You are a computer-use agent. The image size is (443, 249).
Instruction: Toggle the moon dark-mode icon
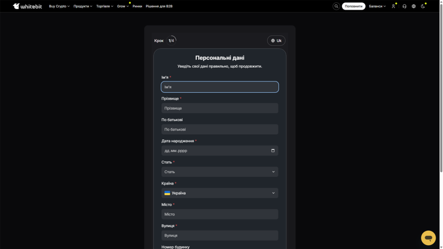(x=423, y=6)
